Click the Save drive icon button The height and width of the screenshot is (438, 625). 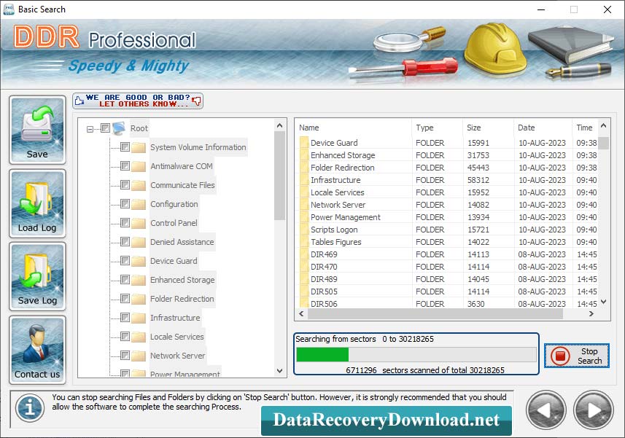[x=37, y=130]
